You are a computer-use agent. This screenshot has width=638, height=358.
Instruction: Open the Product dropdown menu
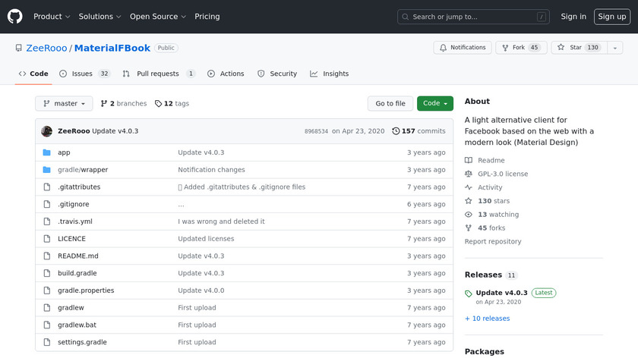click(x=52, y=17)
